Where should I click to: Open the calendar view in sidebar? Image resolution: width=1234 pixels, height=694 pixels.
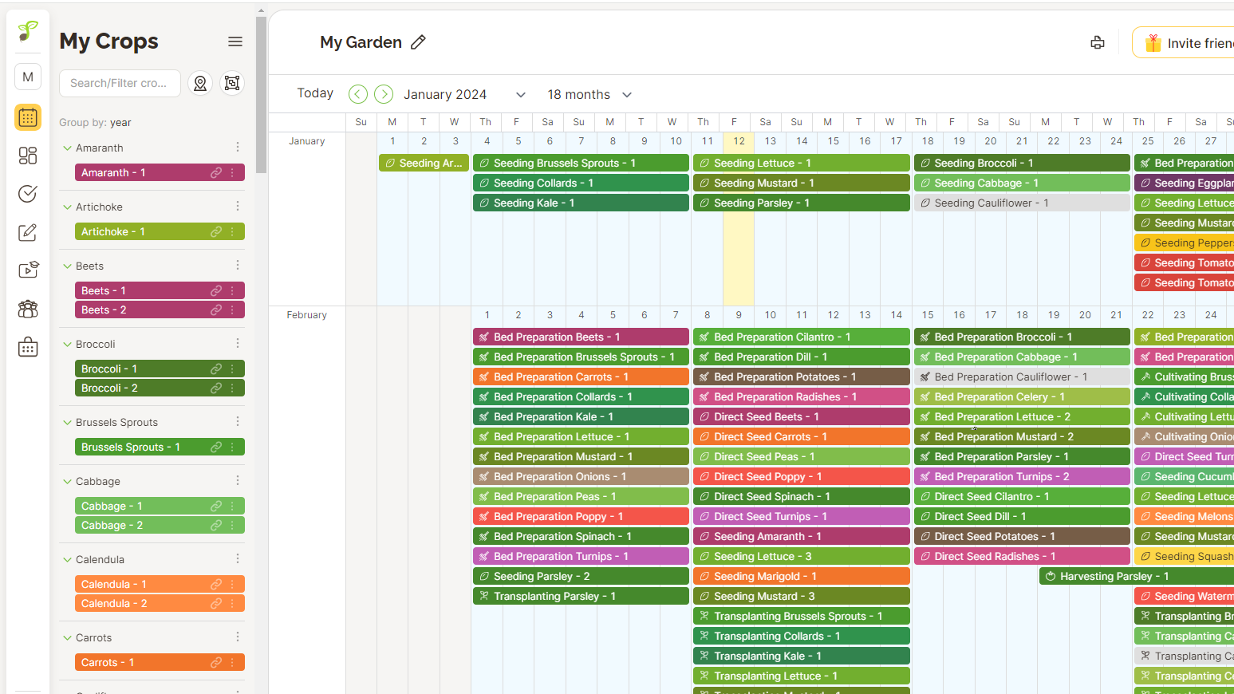[28, 117]
